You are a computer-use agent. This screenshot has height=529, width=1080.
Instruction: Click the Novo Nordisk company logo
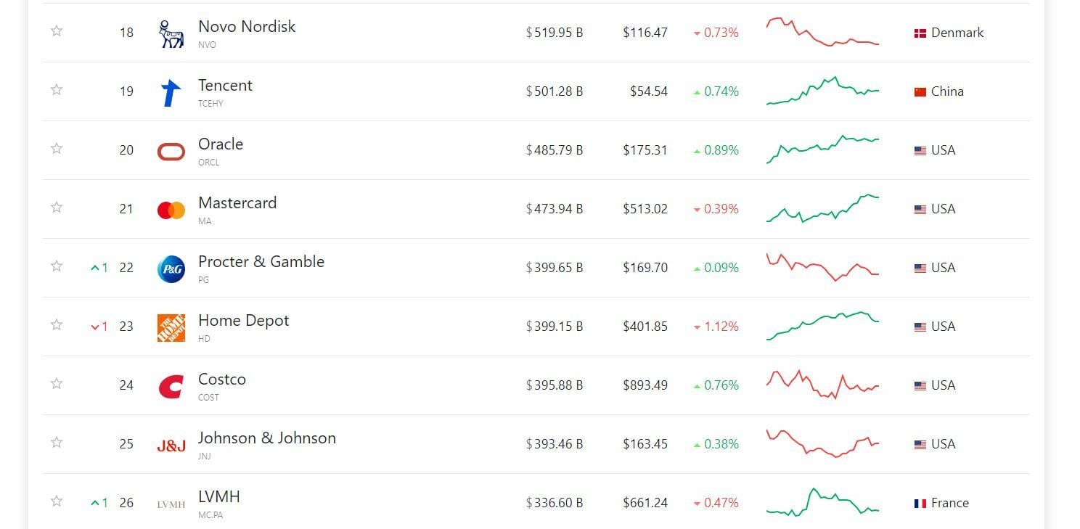171,33
